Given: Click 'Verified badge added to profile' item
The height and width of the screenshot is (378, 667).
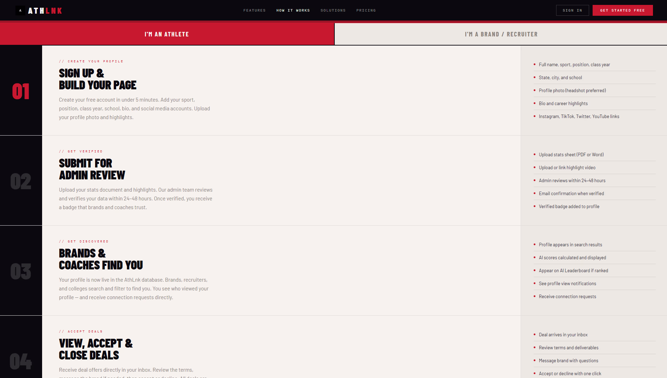Looking at the screenshot, I should click(569, 207).
